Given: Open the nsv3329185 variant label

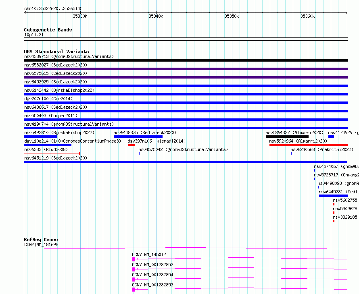Looking at the screenshot, I should (x=345, y=217).
